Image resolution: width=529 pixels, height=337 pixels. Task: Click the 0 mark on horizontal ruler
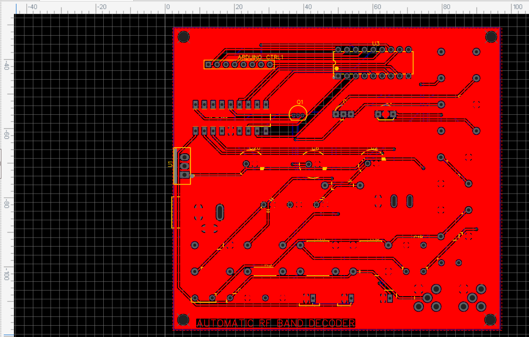(167, 7)
